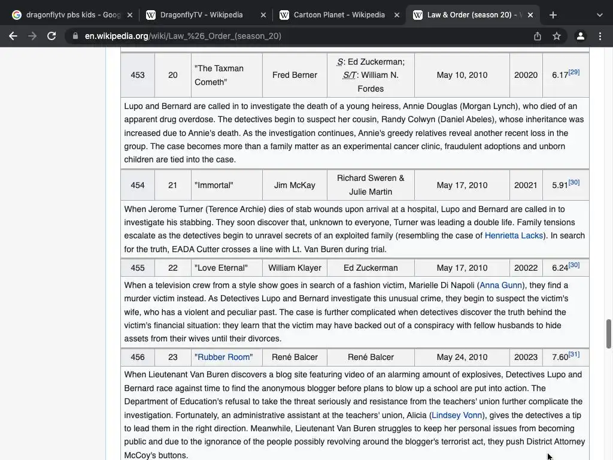Click overall episode number 453
Viewport: 613px width, 460px height.
coord(138,75)
